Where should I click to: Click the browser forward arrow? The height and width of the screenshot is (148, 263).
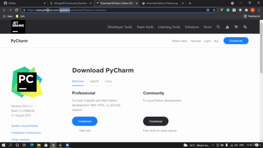point(10,10)
